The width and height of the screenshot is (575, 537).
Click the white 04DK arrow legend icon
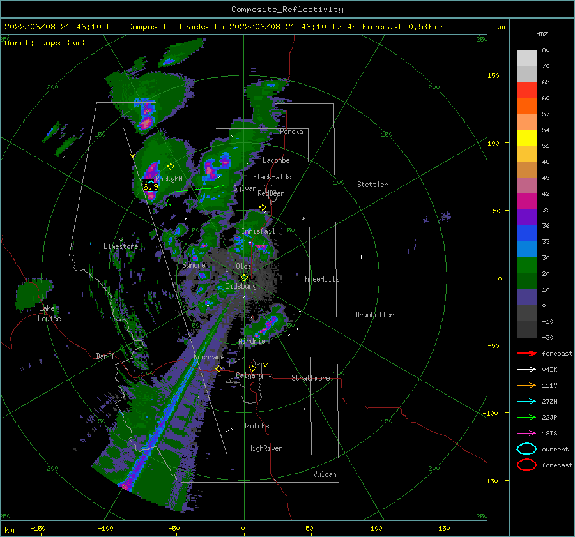pyautogui.click(x=526, y=370)
